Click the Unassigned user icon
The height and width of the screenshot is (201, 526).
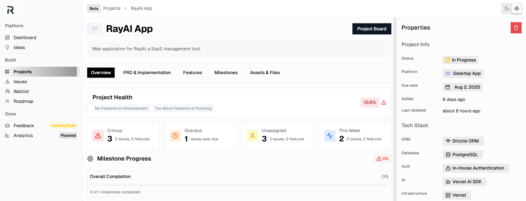253,136
